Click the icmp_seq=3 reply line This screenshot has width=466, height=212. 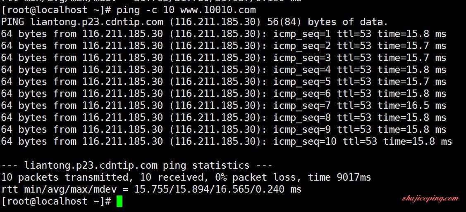[223, 58]
